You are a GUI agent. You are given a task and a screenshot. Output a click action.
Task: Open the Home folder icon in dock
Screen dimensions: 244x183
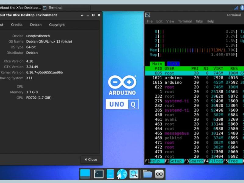click(x=147, y=174)
